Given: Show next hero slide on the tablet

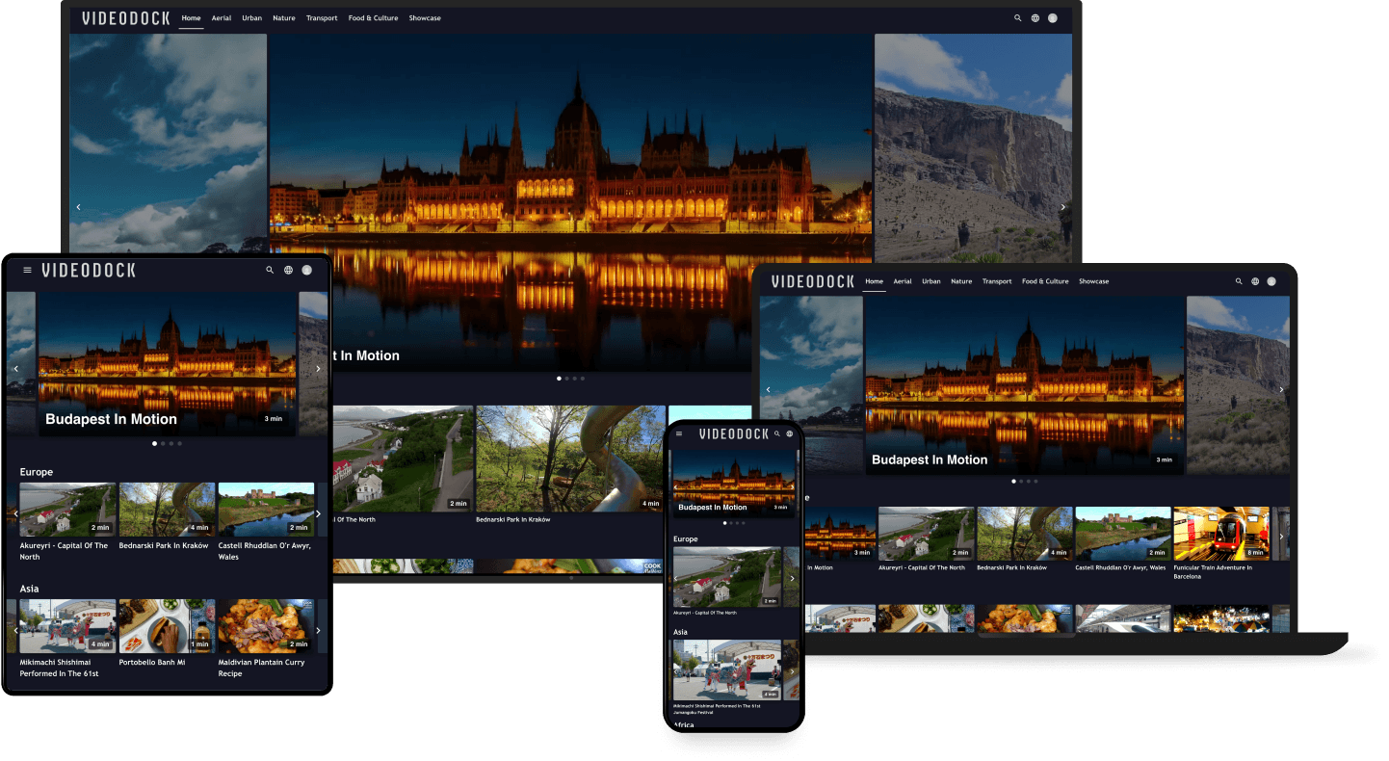Looking at the screenshot, I should 318,369.
